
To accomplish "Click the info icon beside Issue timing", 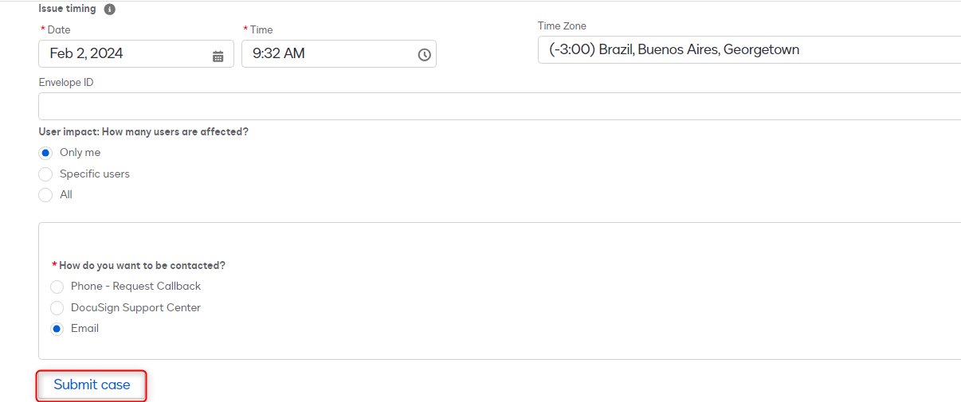I will coord(110,10).
